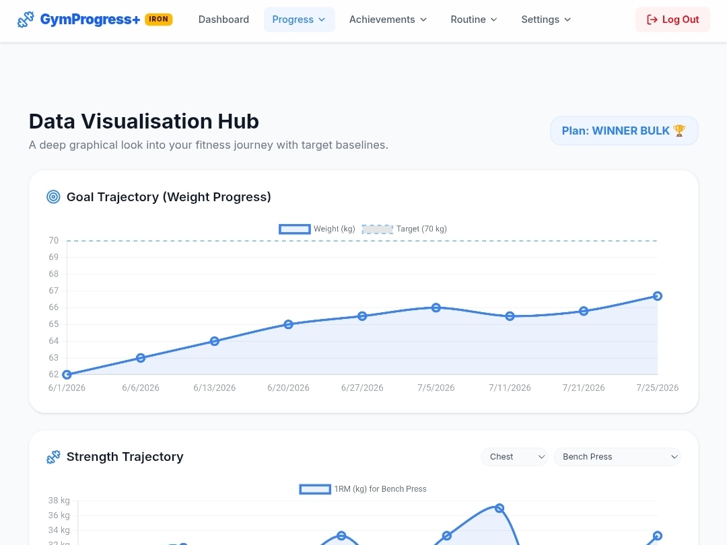Viewport: 727px width, 545px height.
Task: Open the Dashboard page
Action: click(x=223, y=20)
